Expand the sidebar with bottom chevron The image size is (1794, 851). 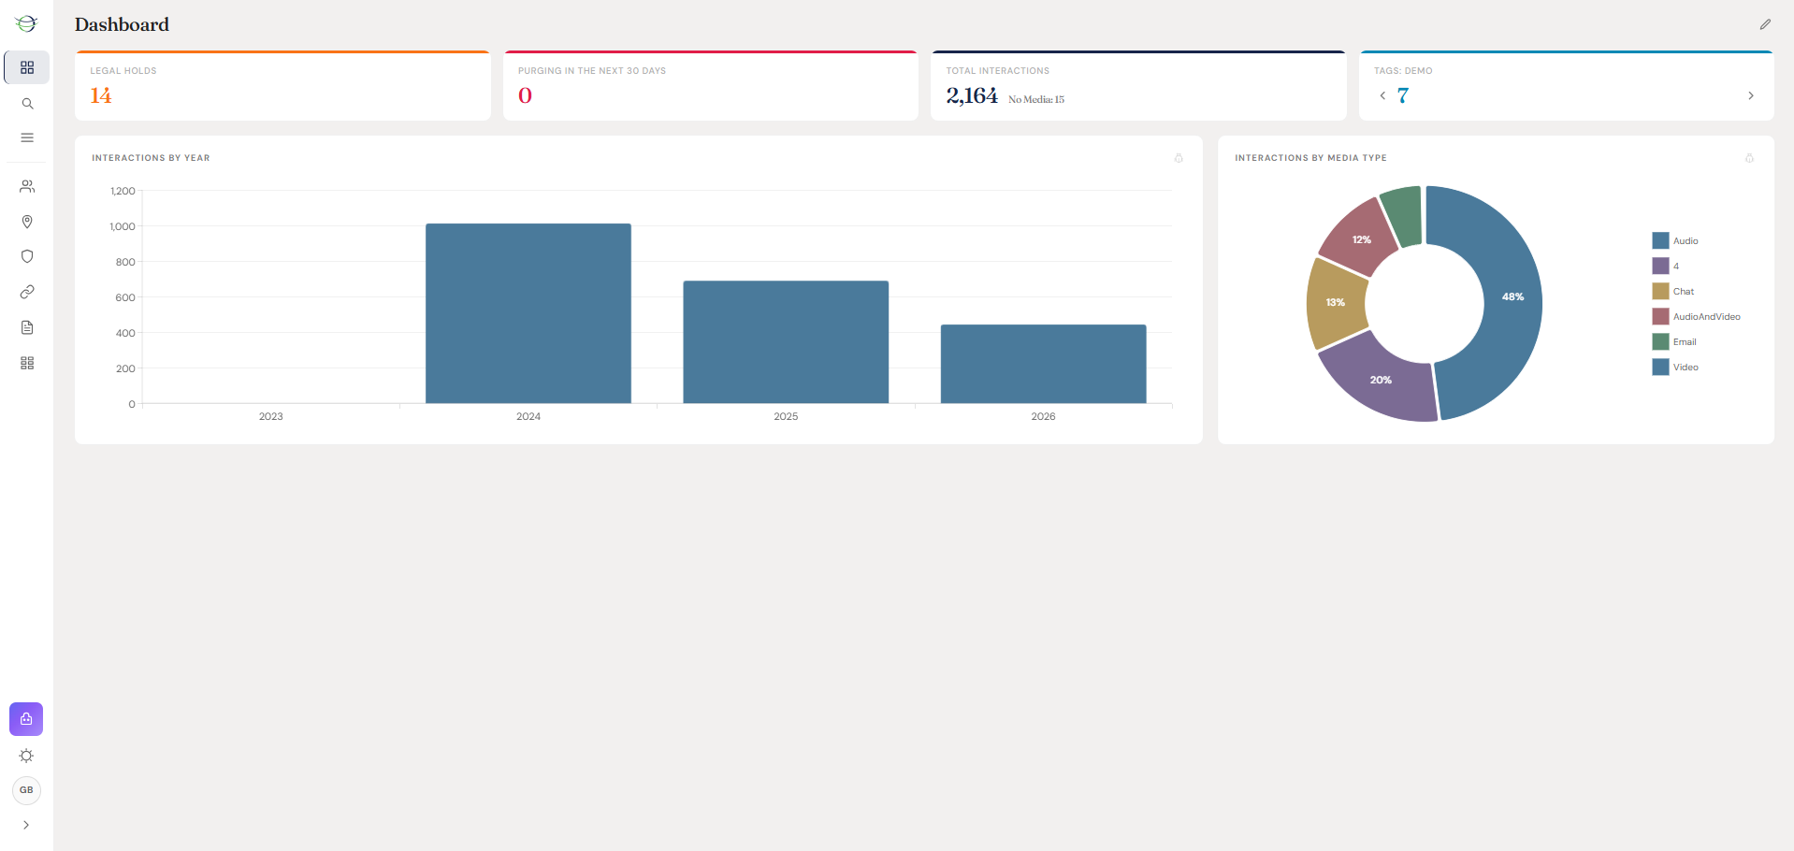26,825
